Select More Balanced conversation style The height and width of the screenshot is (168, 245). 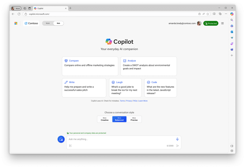click(119, 119)
